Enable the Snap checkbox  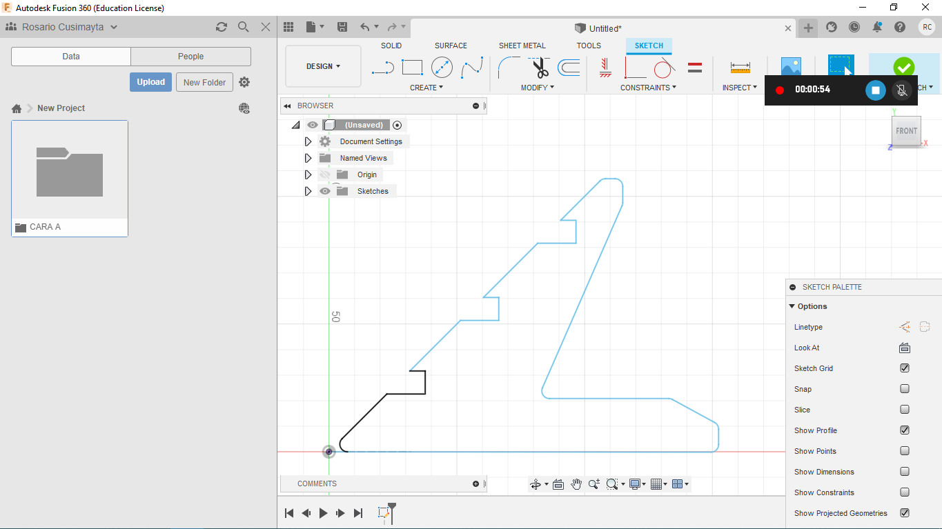905,389
